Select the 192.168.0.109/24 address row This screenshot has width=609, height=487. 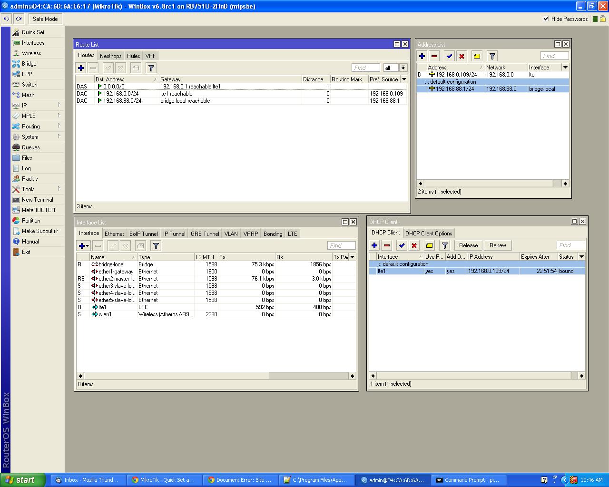[493, 75]
